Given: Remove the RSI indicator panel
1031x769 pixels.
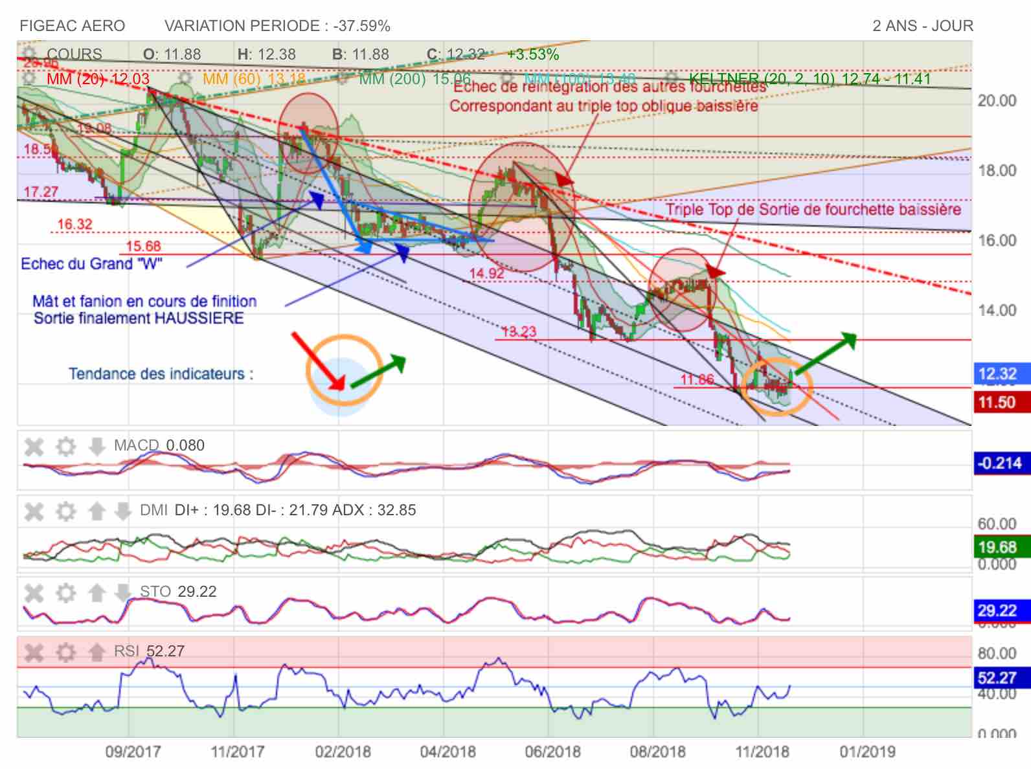Looking at the screenshot, I should pos(34,652).
